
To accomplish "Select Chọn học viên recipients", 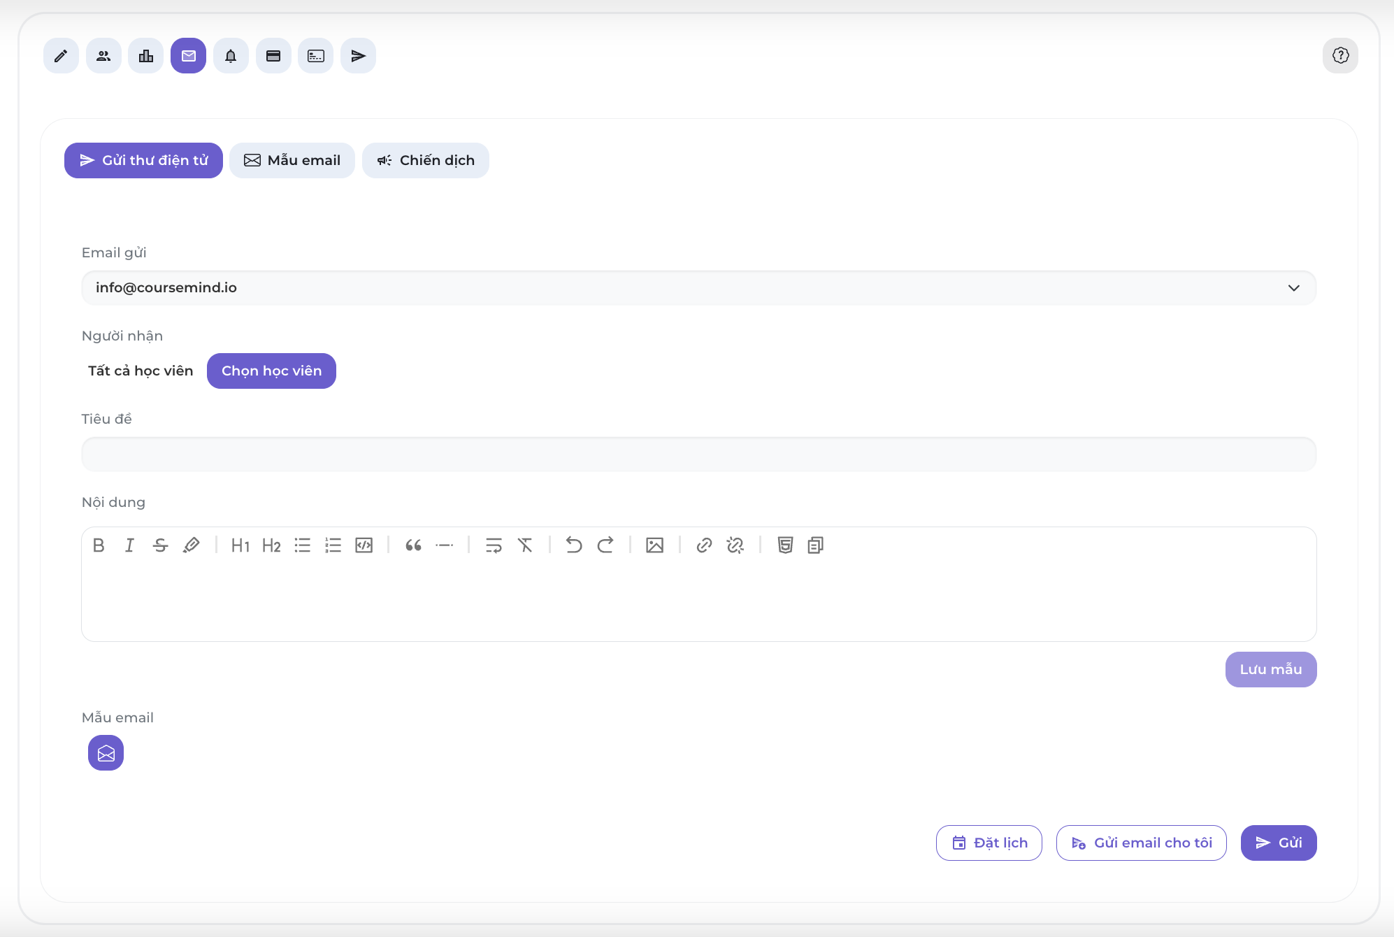I will [271, 371].
